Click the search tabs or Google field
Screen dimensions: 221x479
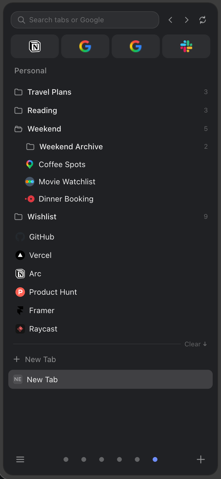pyautogui.click(x=85, y=20)
